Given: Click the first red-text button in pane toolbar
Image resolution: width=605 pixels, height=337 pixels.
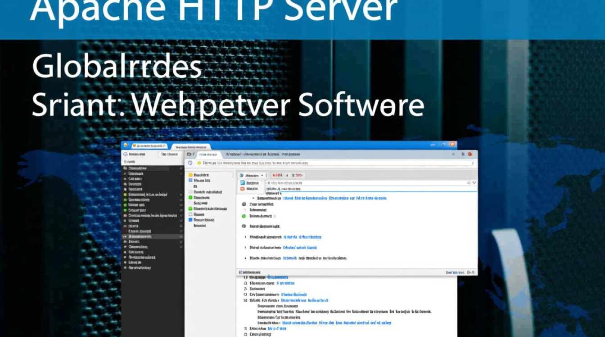Looking at the screenshot, I should click(277, 175).
